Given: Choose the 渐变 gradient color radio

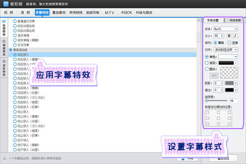Looking at the screenshot, I should [x=207, y=63].
